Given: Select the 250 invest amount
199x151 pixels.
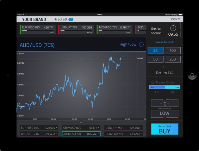Looking at the screenshot, I should 172,59.
